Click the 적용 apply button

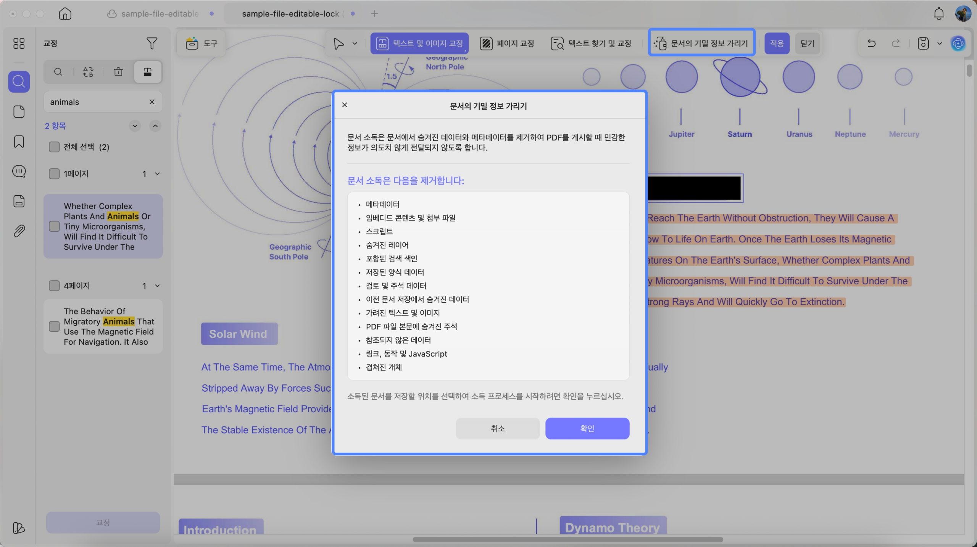pyautogui.click(x=777, y=43)
